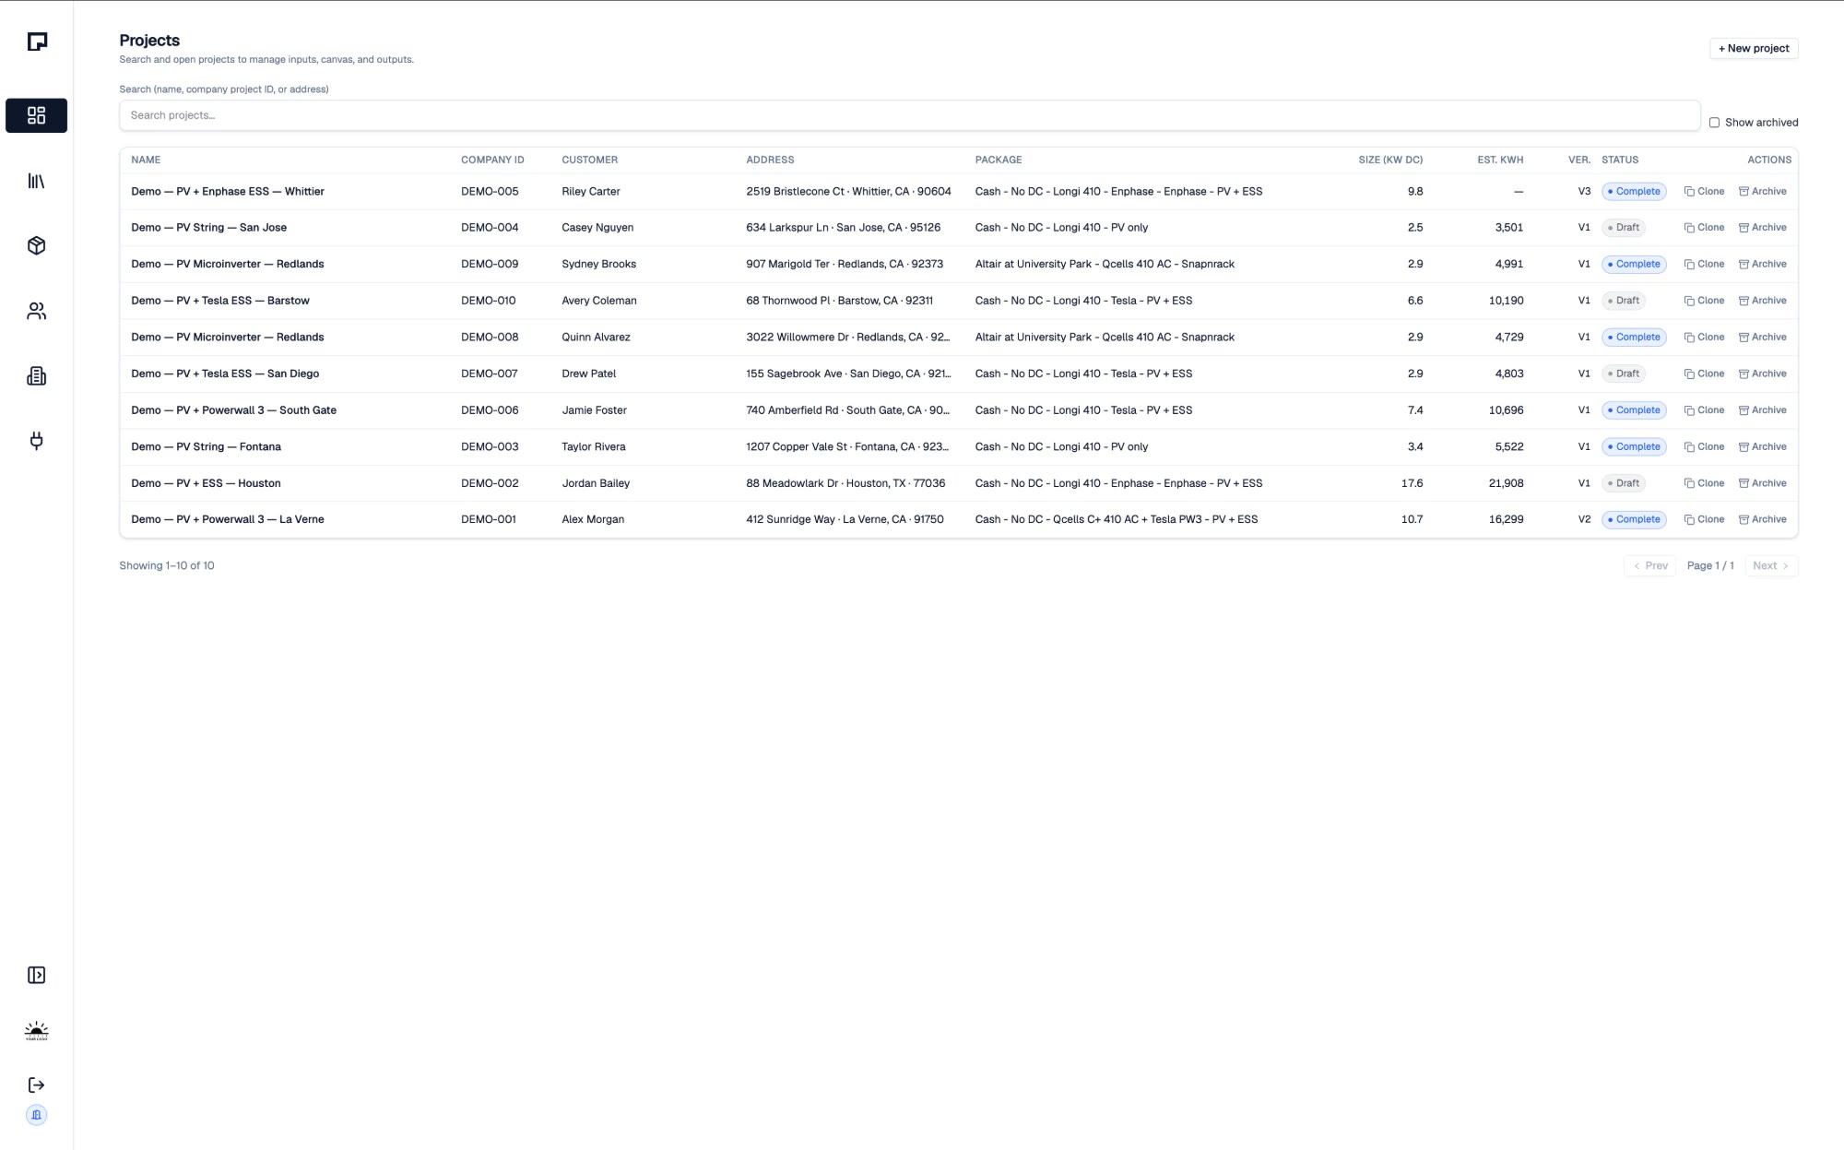The image size is (1844, 1150).
Task: Go to Prev page of projects
Action: point(1649,565)
